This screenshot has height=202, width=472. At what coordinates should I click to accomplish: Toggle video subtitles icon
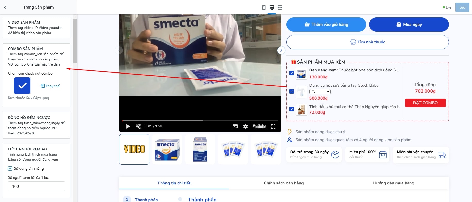235,126
